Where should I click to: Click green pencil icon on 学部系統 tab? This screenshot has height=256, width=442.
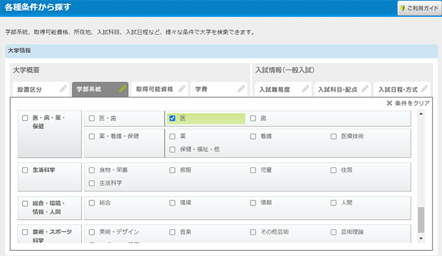[x=122, y=89]
